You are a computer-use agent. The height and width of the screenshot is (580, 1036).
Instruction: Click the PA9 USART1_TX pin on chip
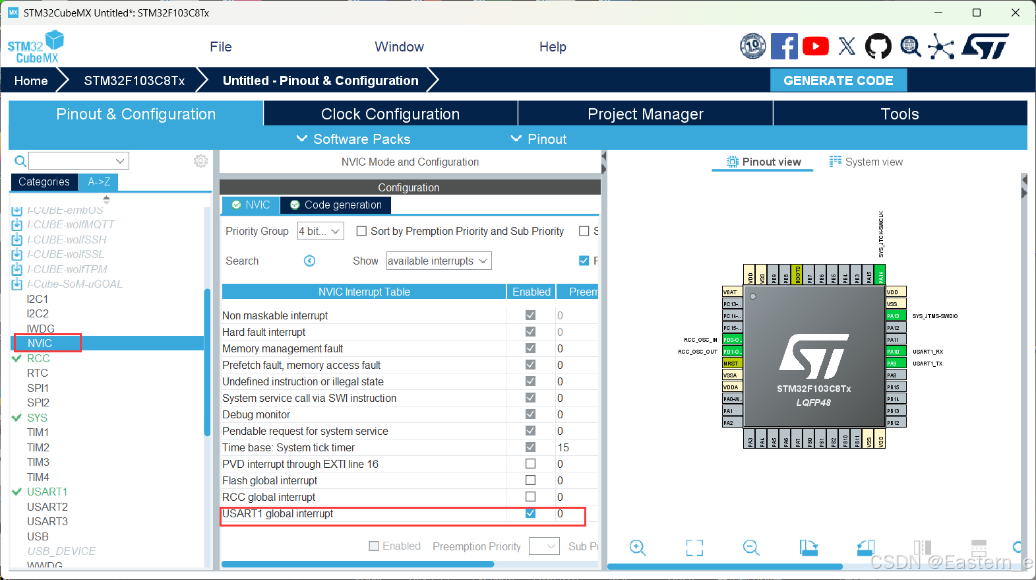coord(896,364)
